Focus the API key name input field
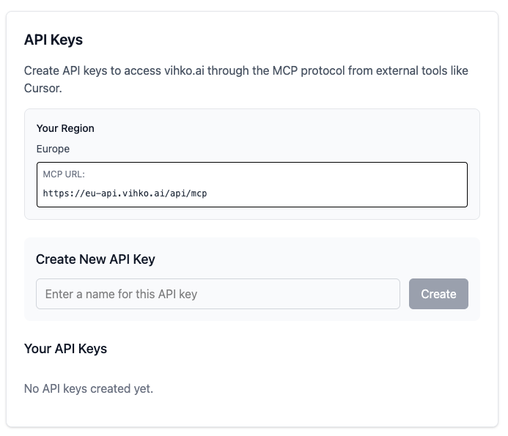508x436 pixels. click(x=218, y=294)
